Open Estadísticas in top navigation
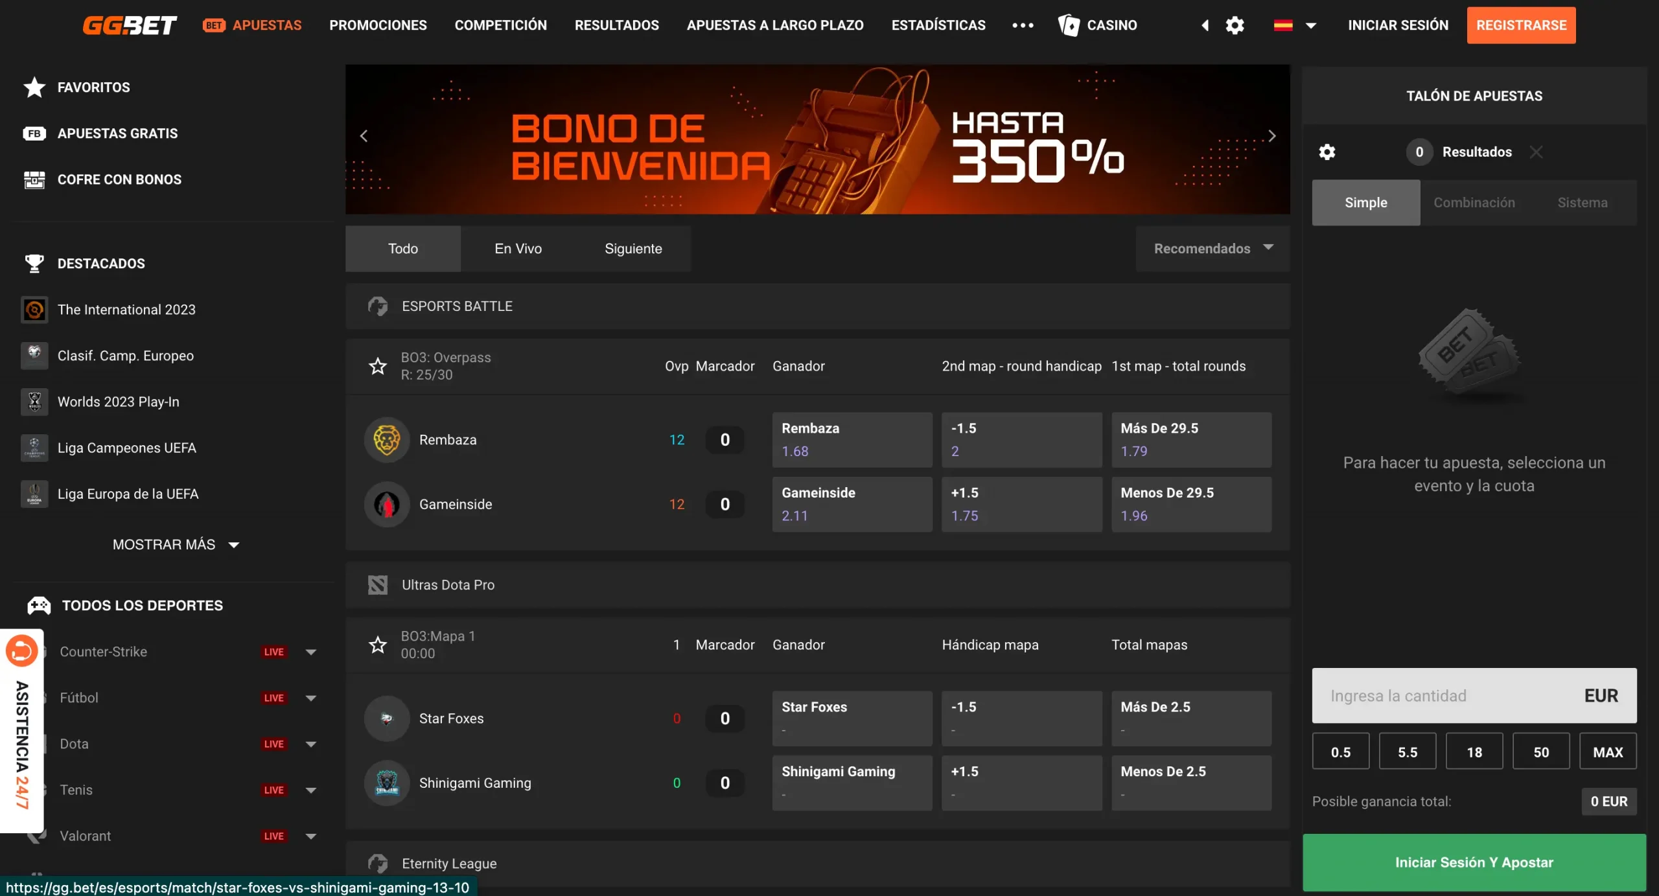 938,25
